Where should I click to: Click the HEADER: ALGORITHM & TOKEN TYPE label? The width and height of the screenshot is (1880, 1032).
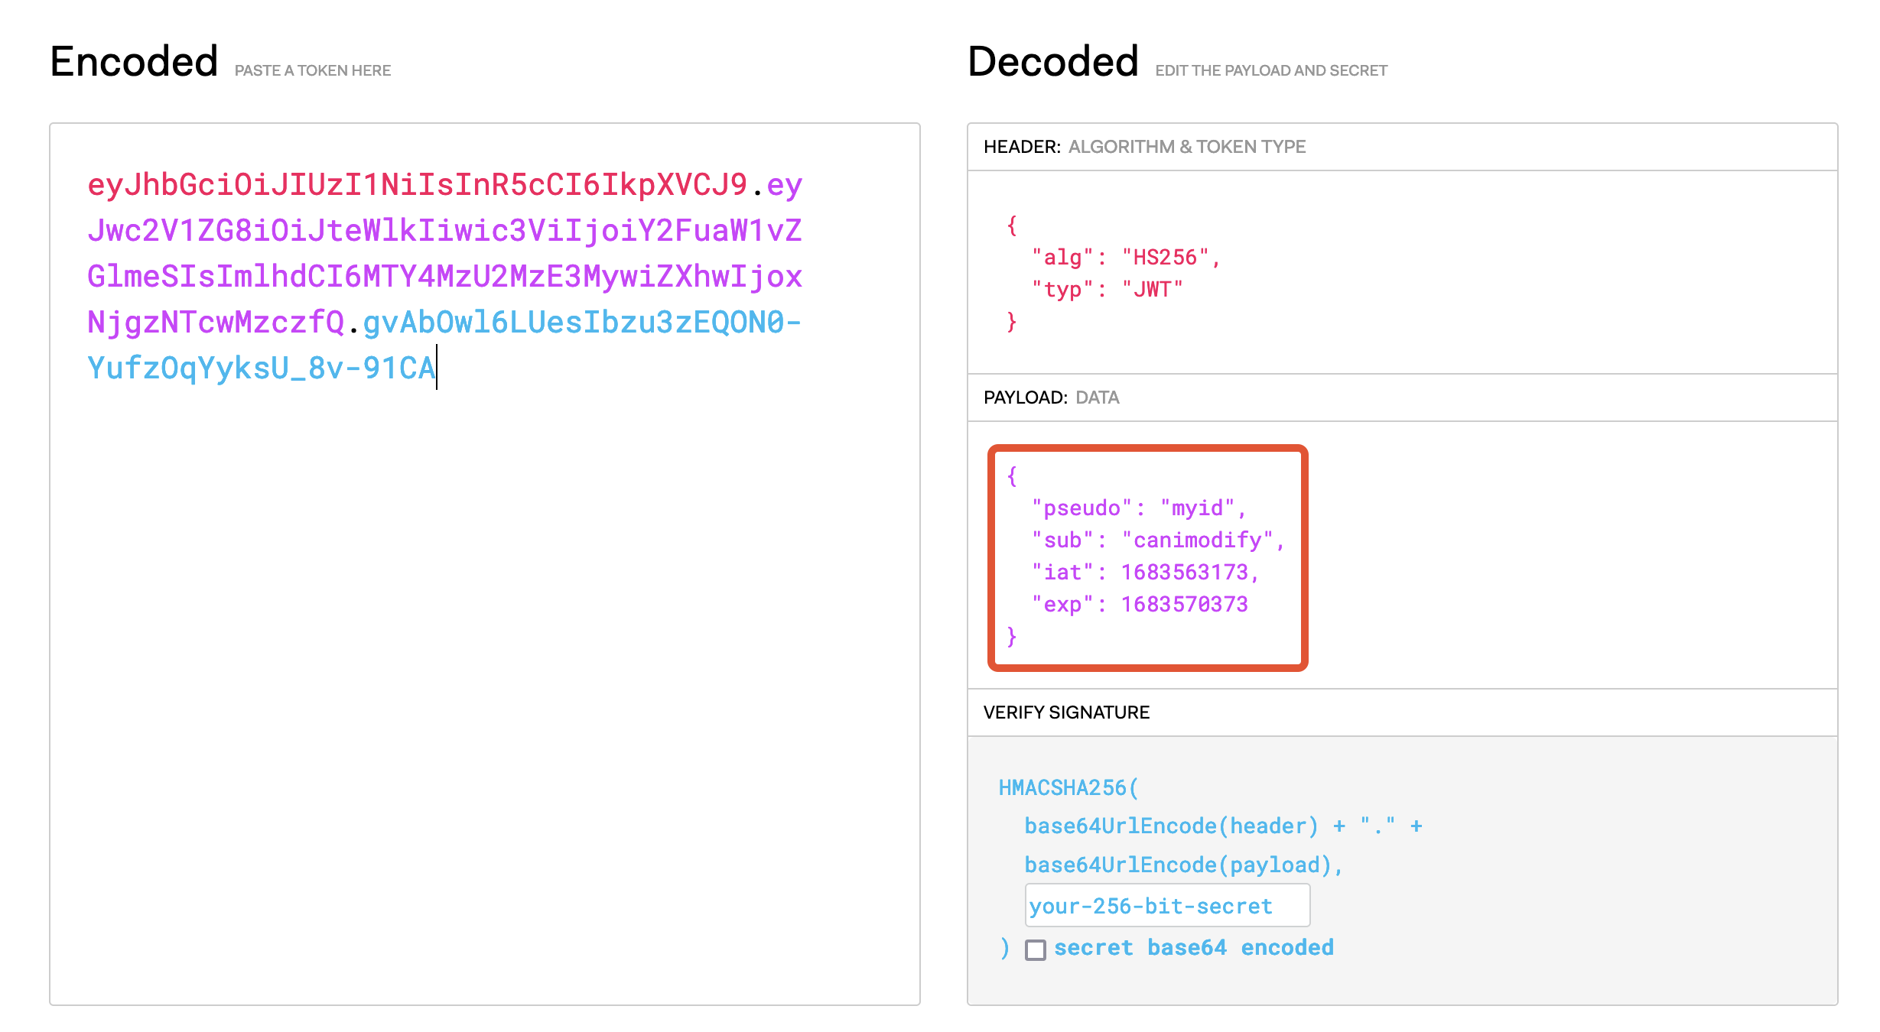pos(1144,147)
